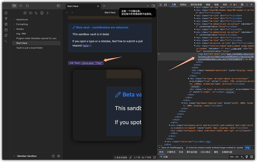This screenshot has width=257, height=162.
Task: Follow the 'here' pull request link
Action: click(x=86, y=45)
